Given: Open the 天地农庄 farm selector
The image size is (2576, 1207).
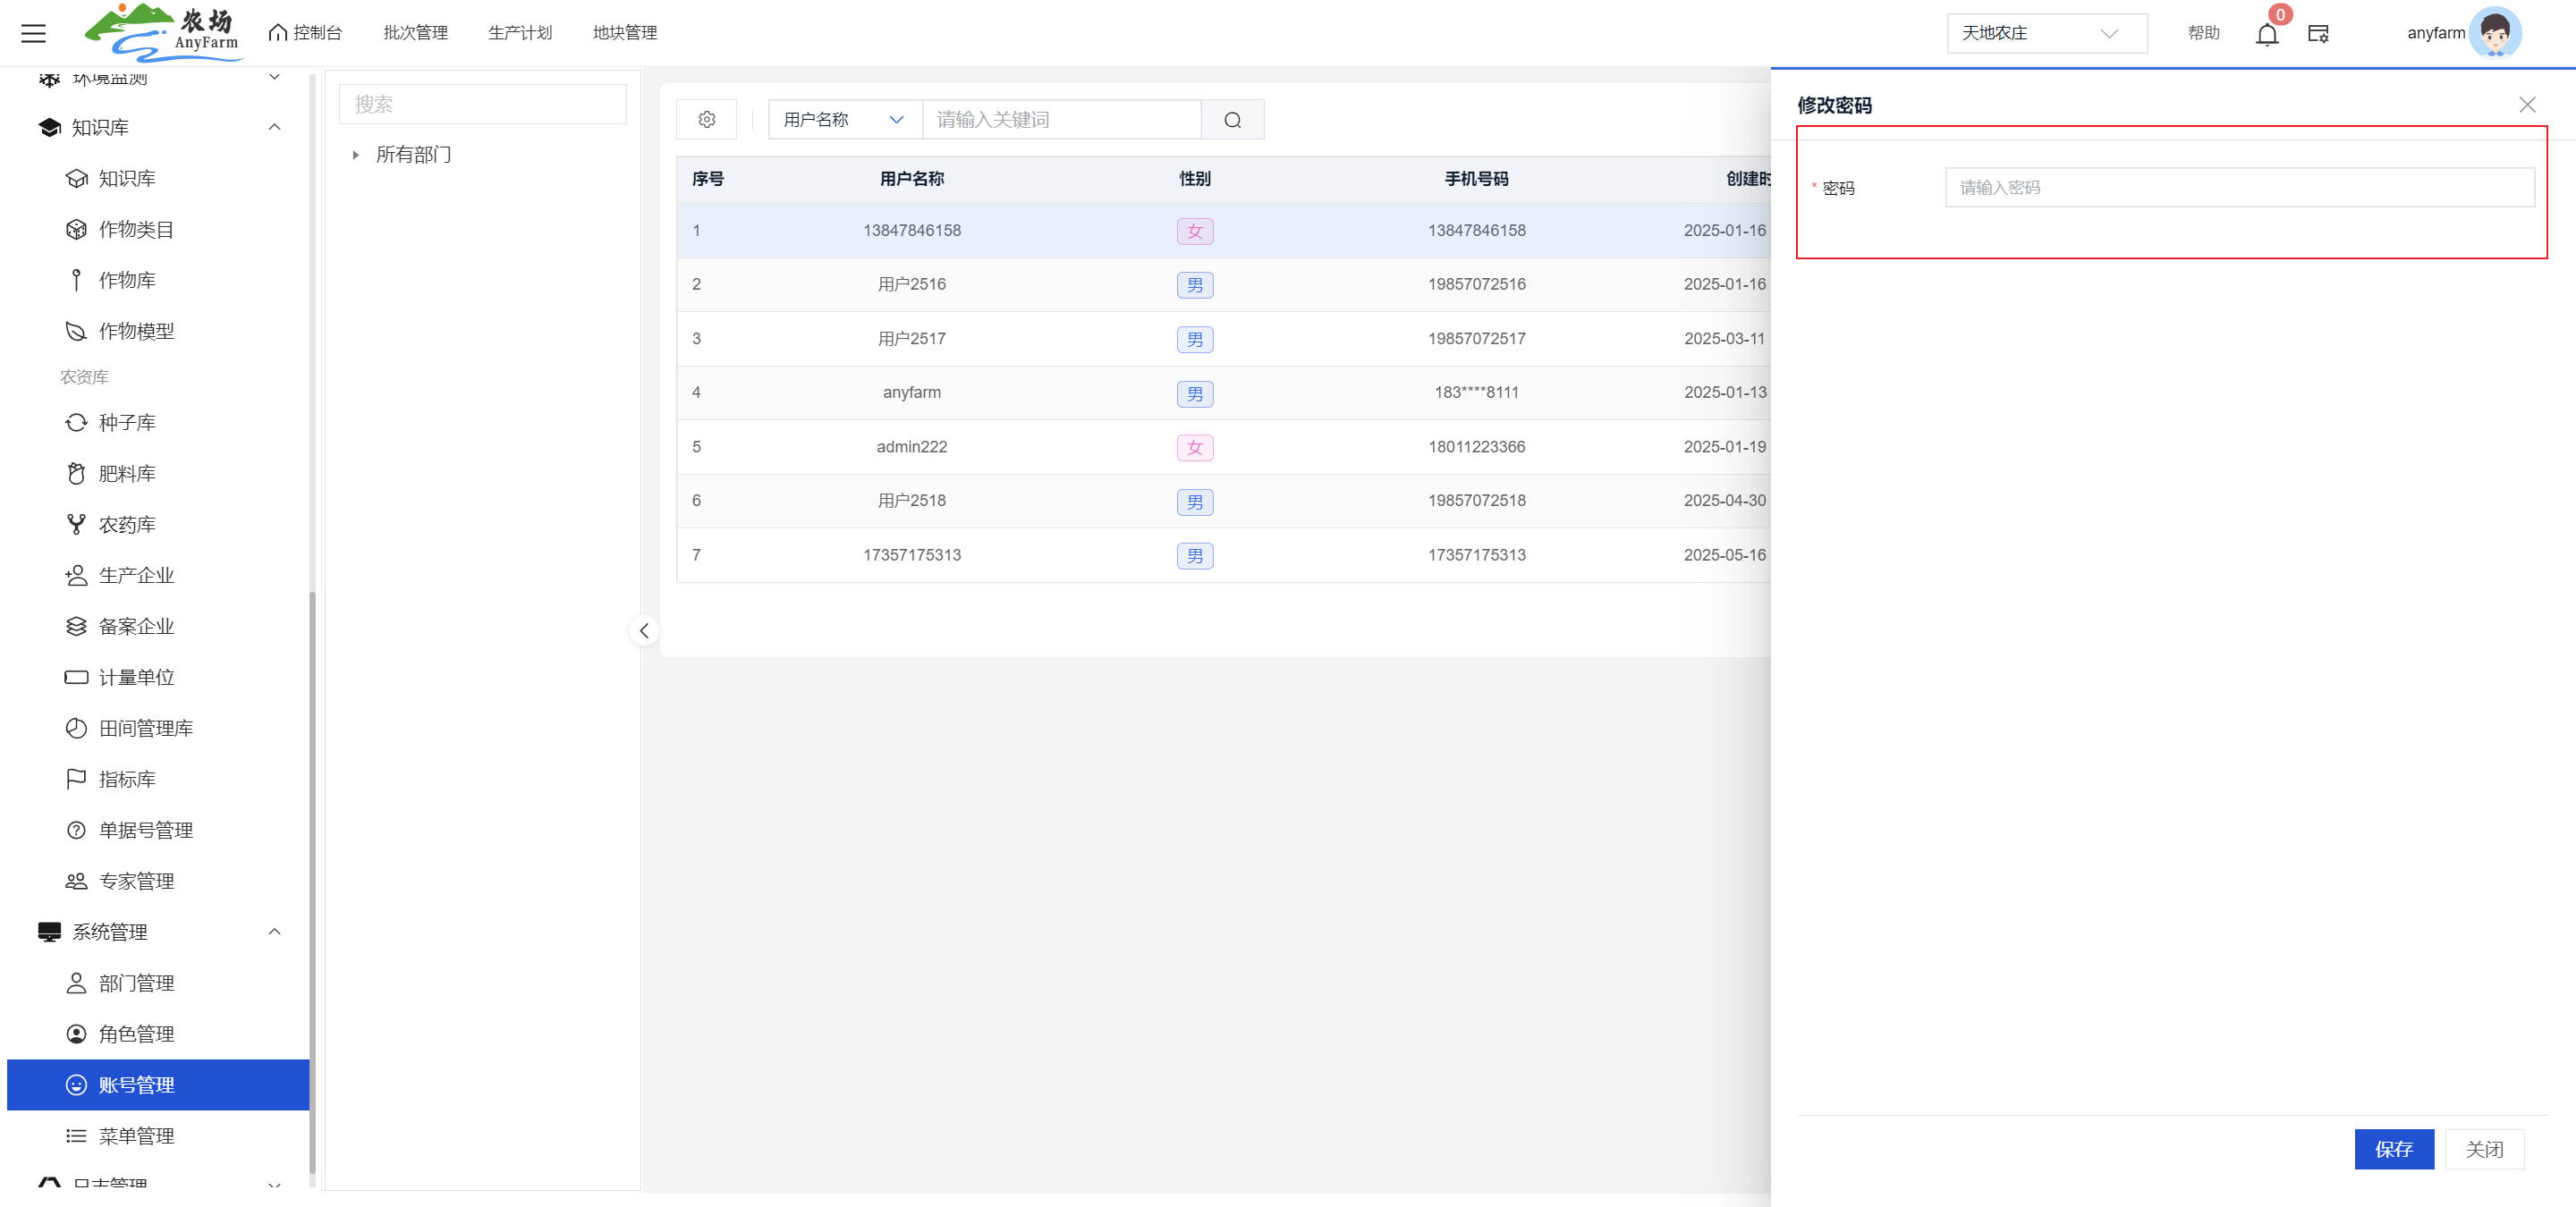Looking at the screenshot, I should coord(2045,33).
